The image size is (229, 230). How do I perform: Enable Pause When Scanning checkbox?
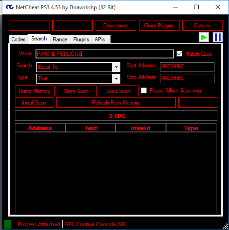click(x=144, y=91)
